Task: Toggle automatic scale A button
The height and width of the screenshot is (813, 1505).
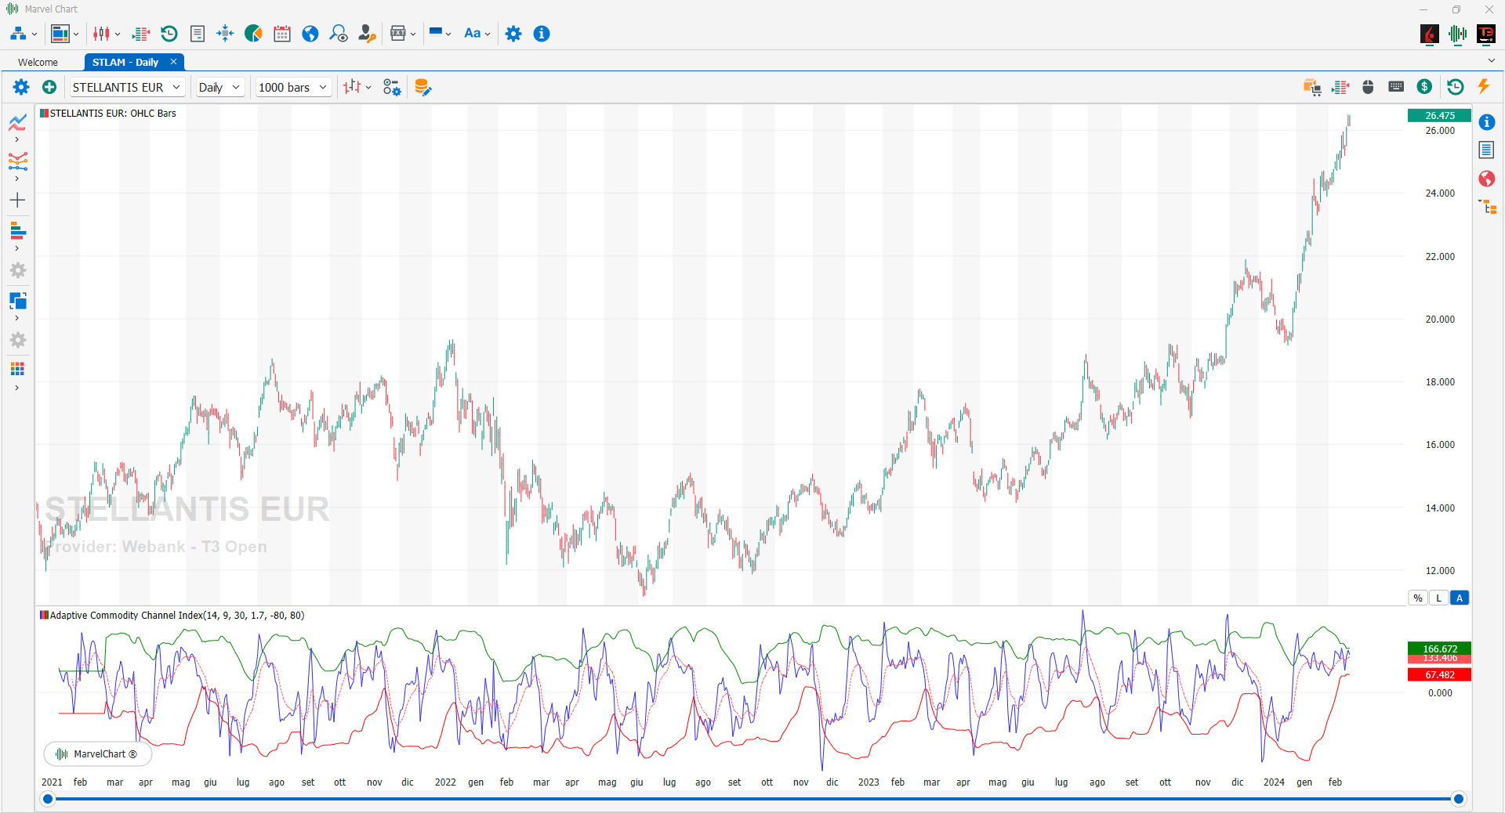Action: pyautogui.click(x=1459, y=598)
